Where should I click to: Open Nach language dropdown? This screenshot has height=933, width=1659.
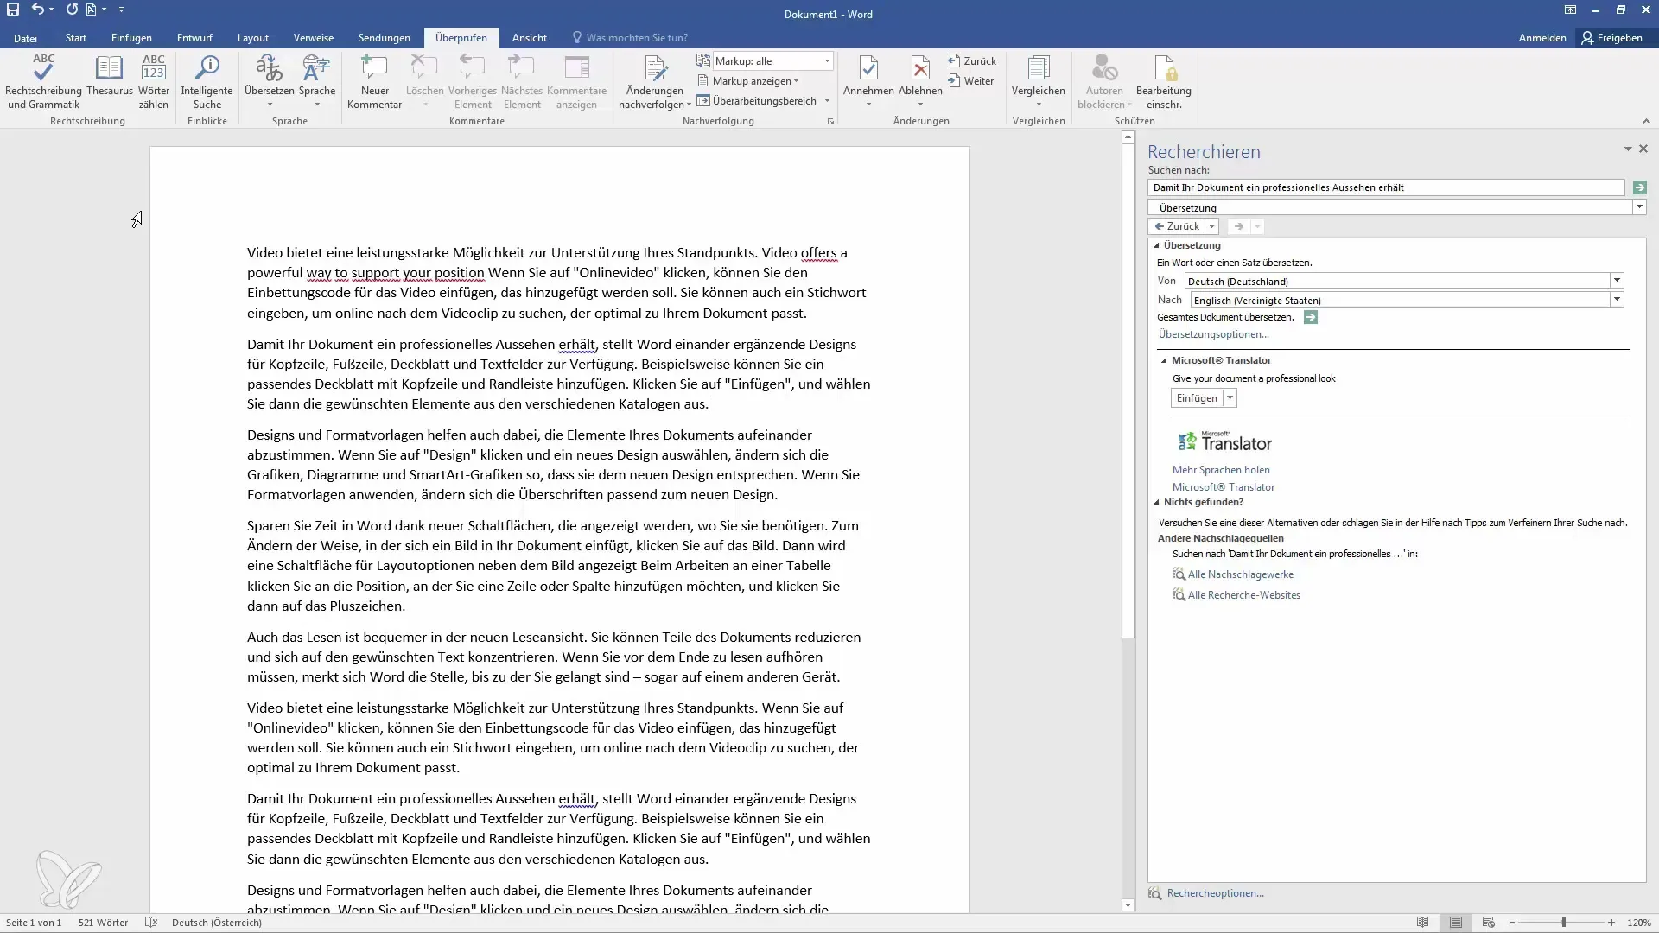point(1617,300)
